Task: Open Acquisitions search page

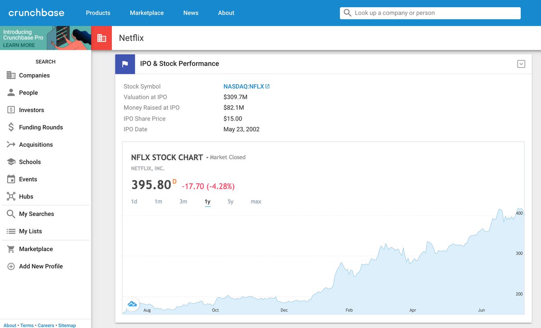Action: (x=36, y=144)
